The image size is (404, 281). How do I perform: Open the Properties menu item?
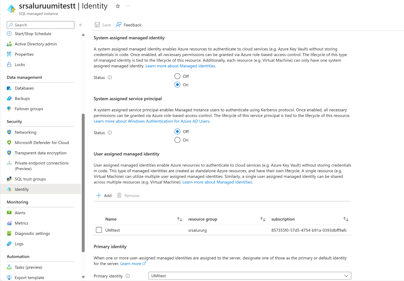24,54
